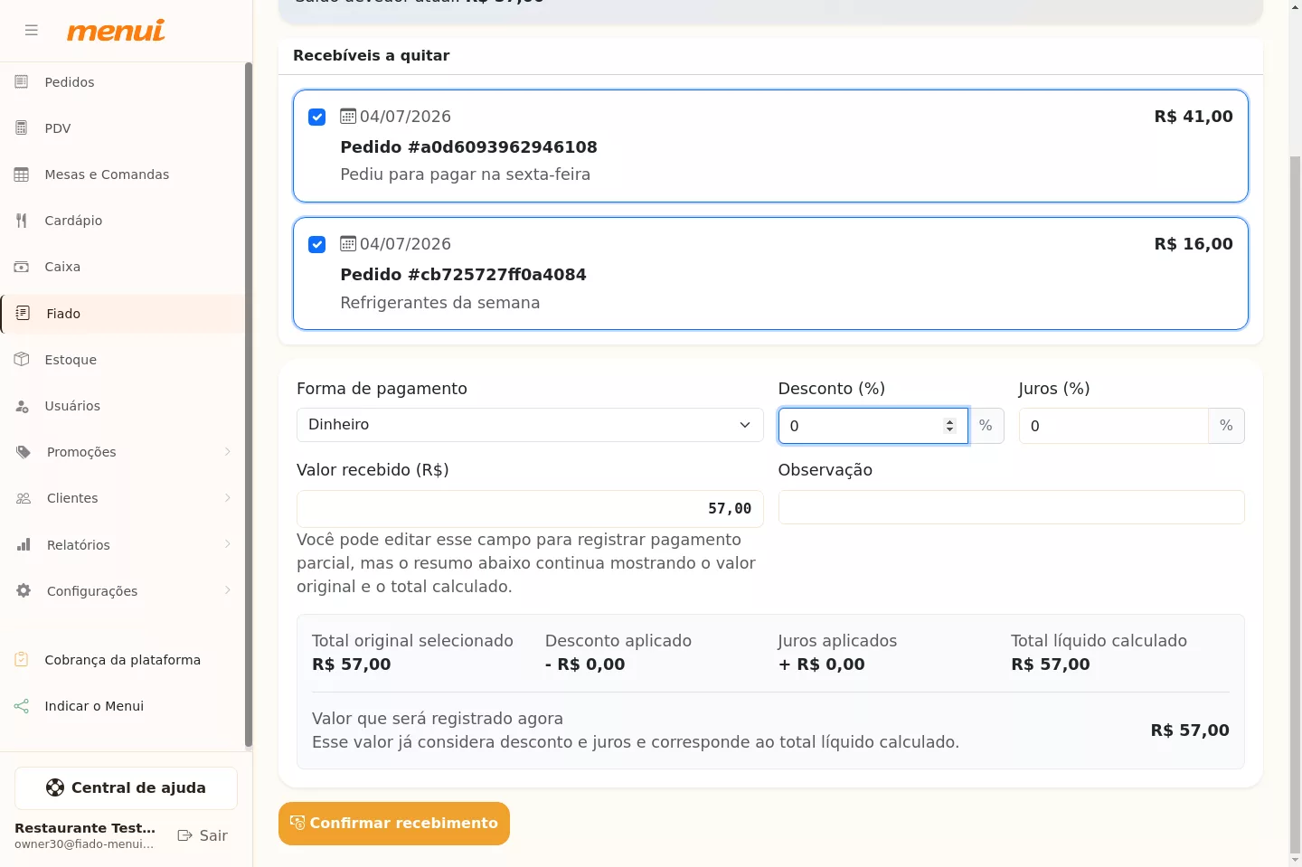Click calendar icon on the R$ 41,00 receivable
Screen dimensions: 1302x867
point(348,116)
